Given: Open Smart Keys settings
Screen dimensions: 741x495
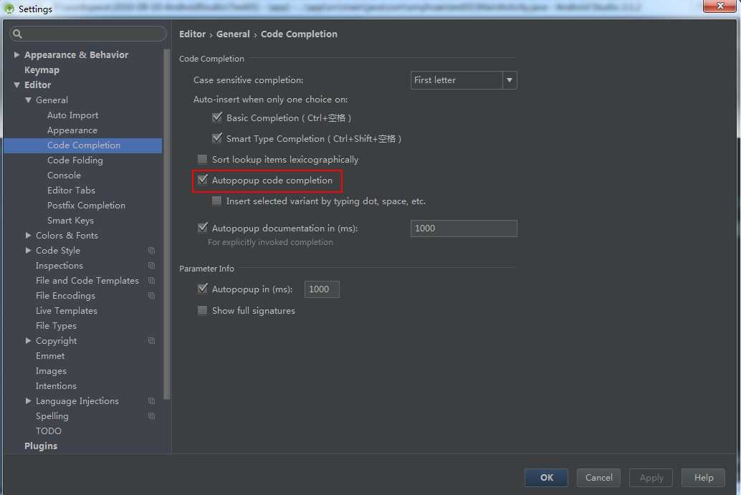Looking at the screenshot, I should [x=70, y=221].
